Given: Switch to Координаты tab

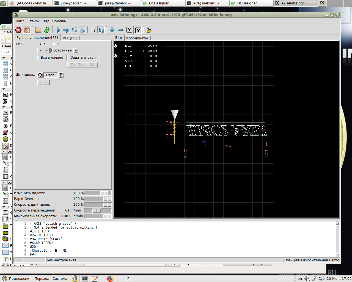Looking at the screenshot, I should 137,38.
